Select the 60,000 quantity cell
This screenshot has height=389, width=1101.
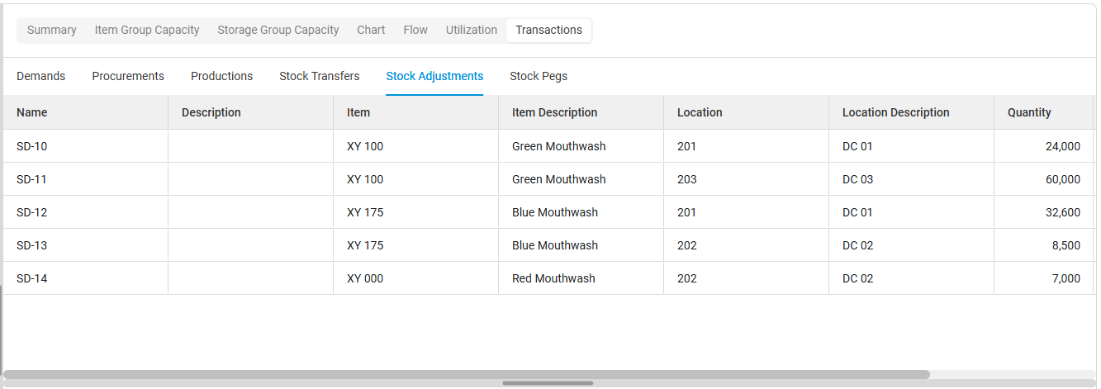(1062, 179)
